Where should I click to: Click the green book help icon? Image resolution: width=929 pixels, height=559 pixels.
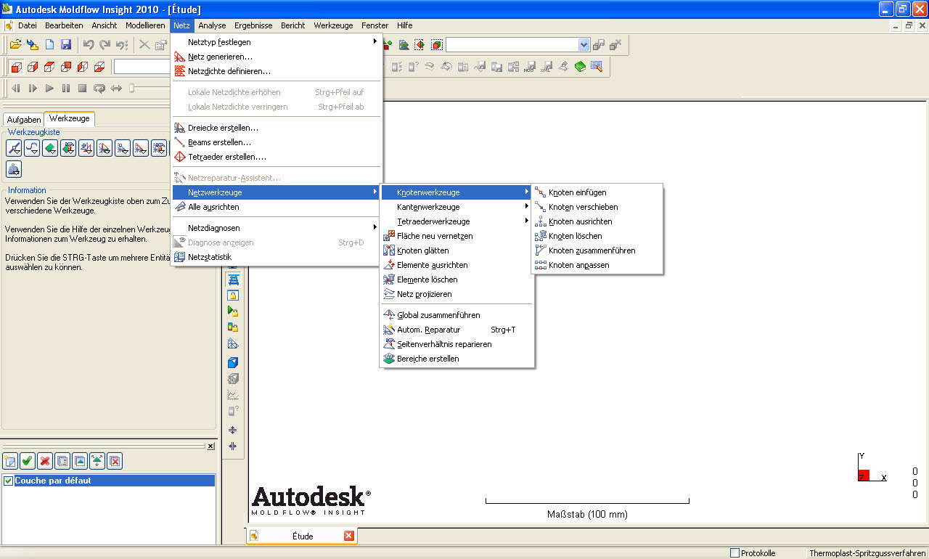pyautogui.click(x=580, y=67)
